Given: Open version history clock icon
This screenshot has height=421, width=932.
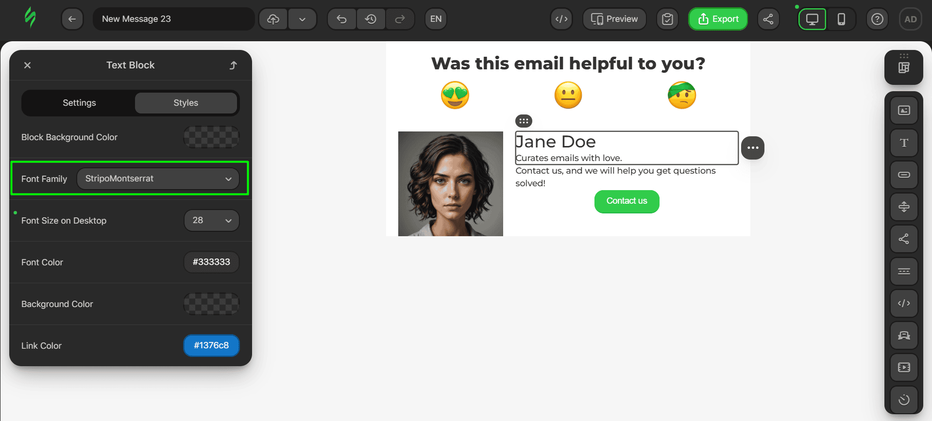Looking at the screenshot, I should click(371, 19).
